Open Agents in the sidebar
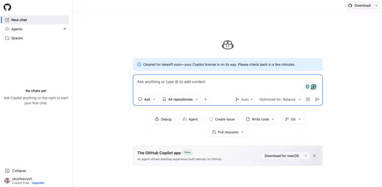The height and width of the screenshot is (187, 382). (x=36, y=29)
